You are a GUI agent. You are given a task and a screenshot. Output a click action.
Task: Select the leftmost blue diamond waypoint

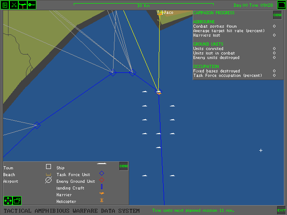click(x=37, y=126)
